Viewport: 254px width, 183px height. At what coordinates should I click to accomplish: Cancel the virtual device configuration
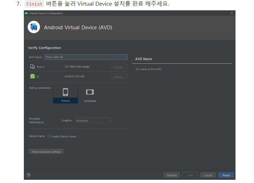tap(208, 175)
